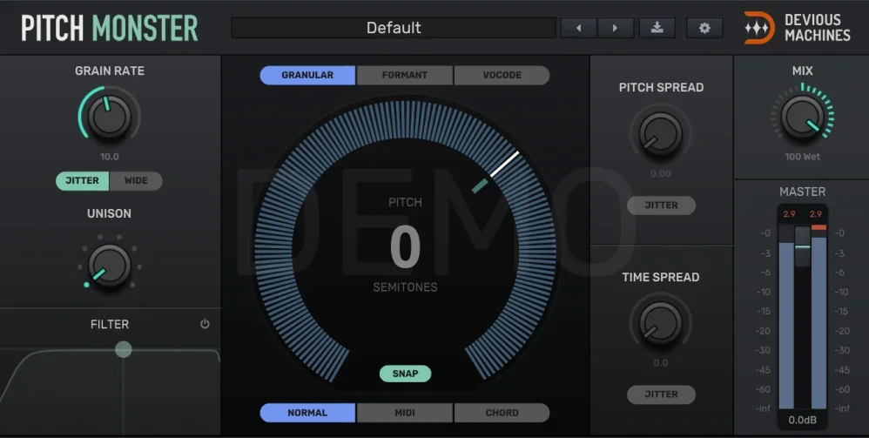Click the Unison knob
This screenshot has height=438, width=869.
[109, 266]
